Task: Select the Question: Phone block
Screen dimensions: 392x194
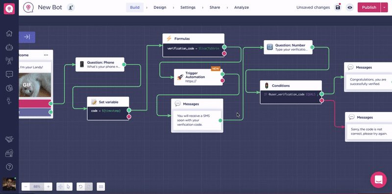Action: tap(100, 64)
